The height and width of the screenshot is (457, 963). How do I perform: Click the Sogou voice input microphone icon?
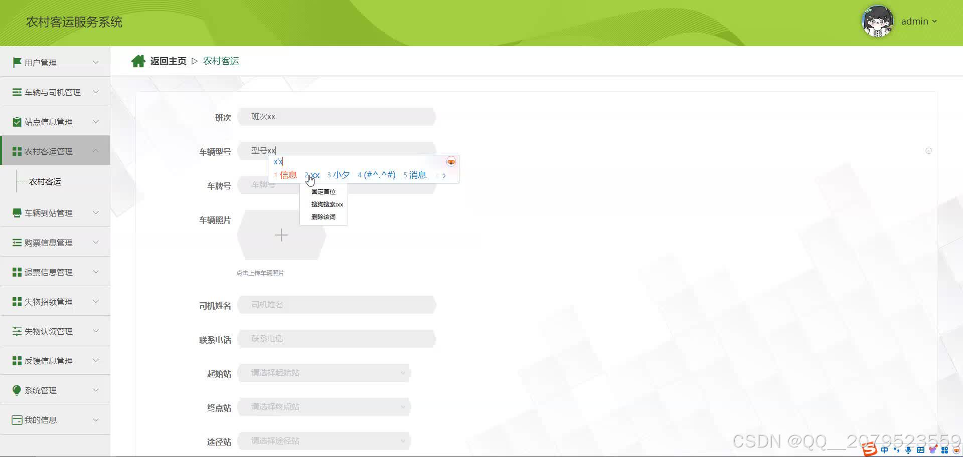click(x=908, y=450)
